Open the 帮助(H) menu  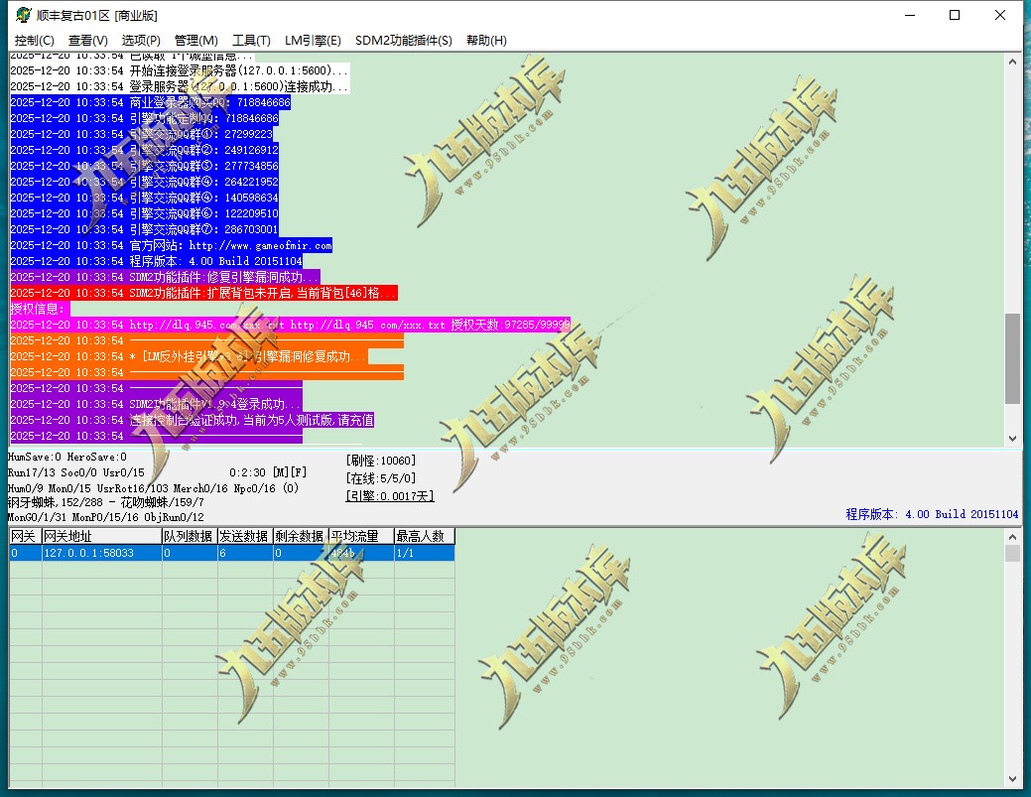[486, 40]
